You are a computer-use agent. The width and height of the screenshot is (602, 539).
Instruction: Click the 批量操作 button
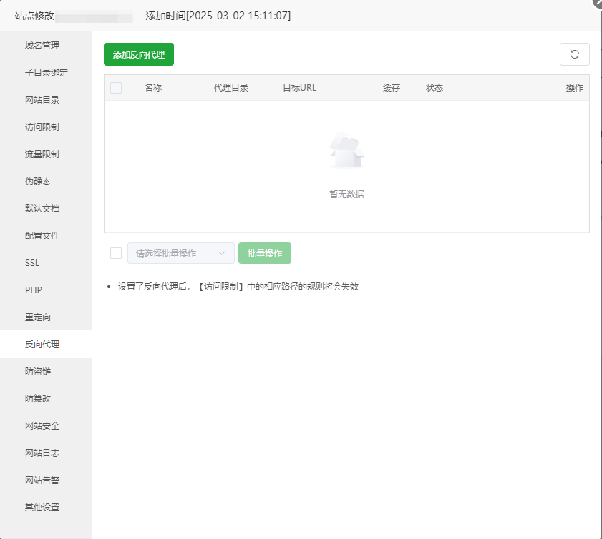[x=265, y=252]
